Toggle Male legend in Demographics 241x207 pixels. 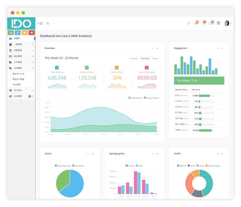point(139,166)
